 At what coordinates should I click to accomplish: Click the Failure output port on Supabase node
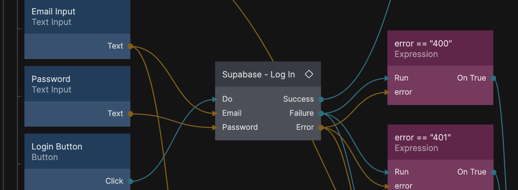(x=321, y=113)
